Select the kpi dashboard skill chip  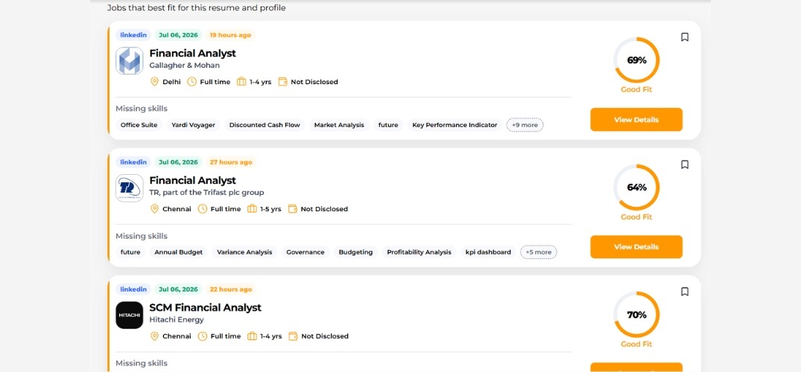(x=488, y=252)
